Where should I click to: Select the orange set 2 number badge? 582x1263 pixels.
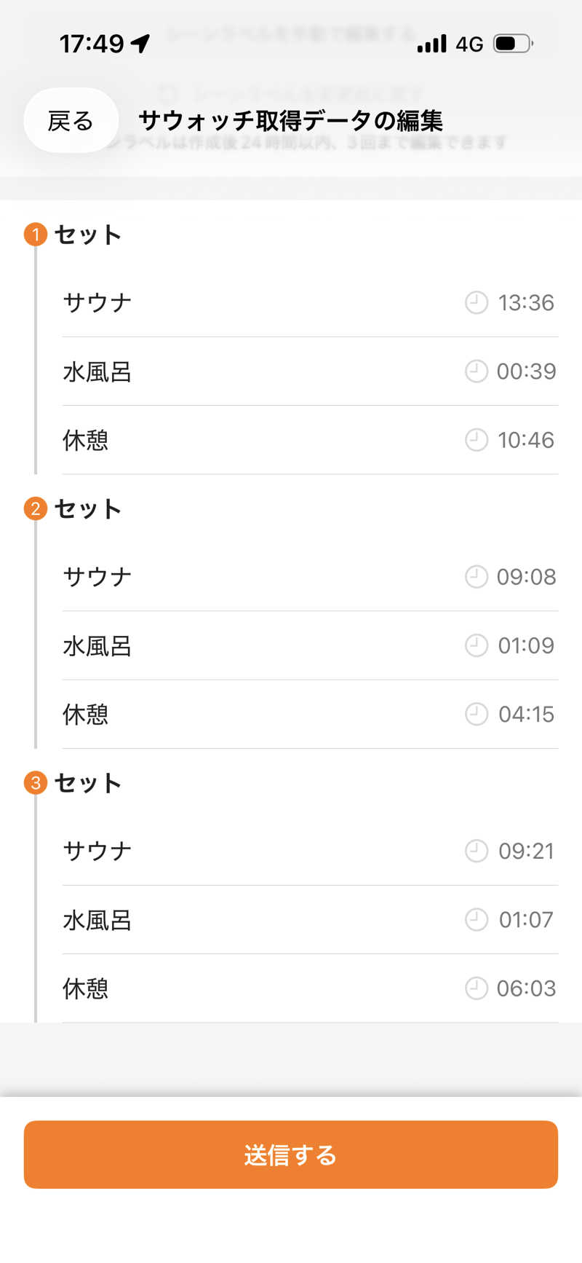coord(36,508)
